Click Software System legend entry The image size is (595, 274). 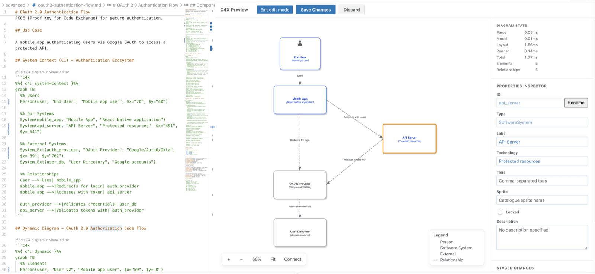(x=456, y=248)
